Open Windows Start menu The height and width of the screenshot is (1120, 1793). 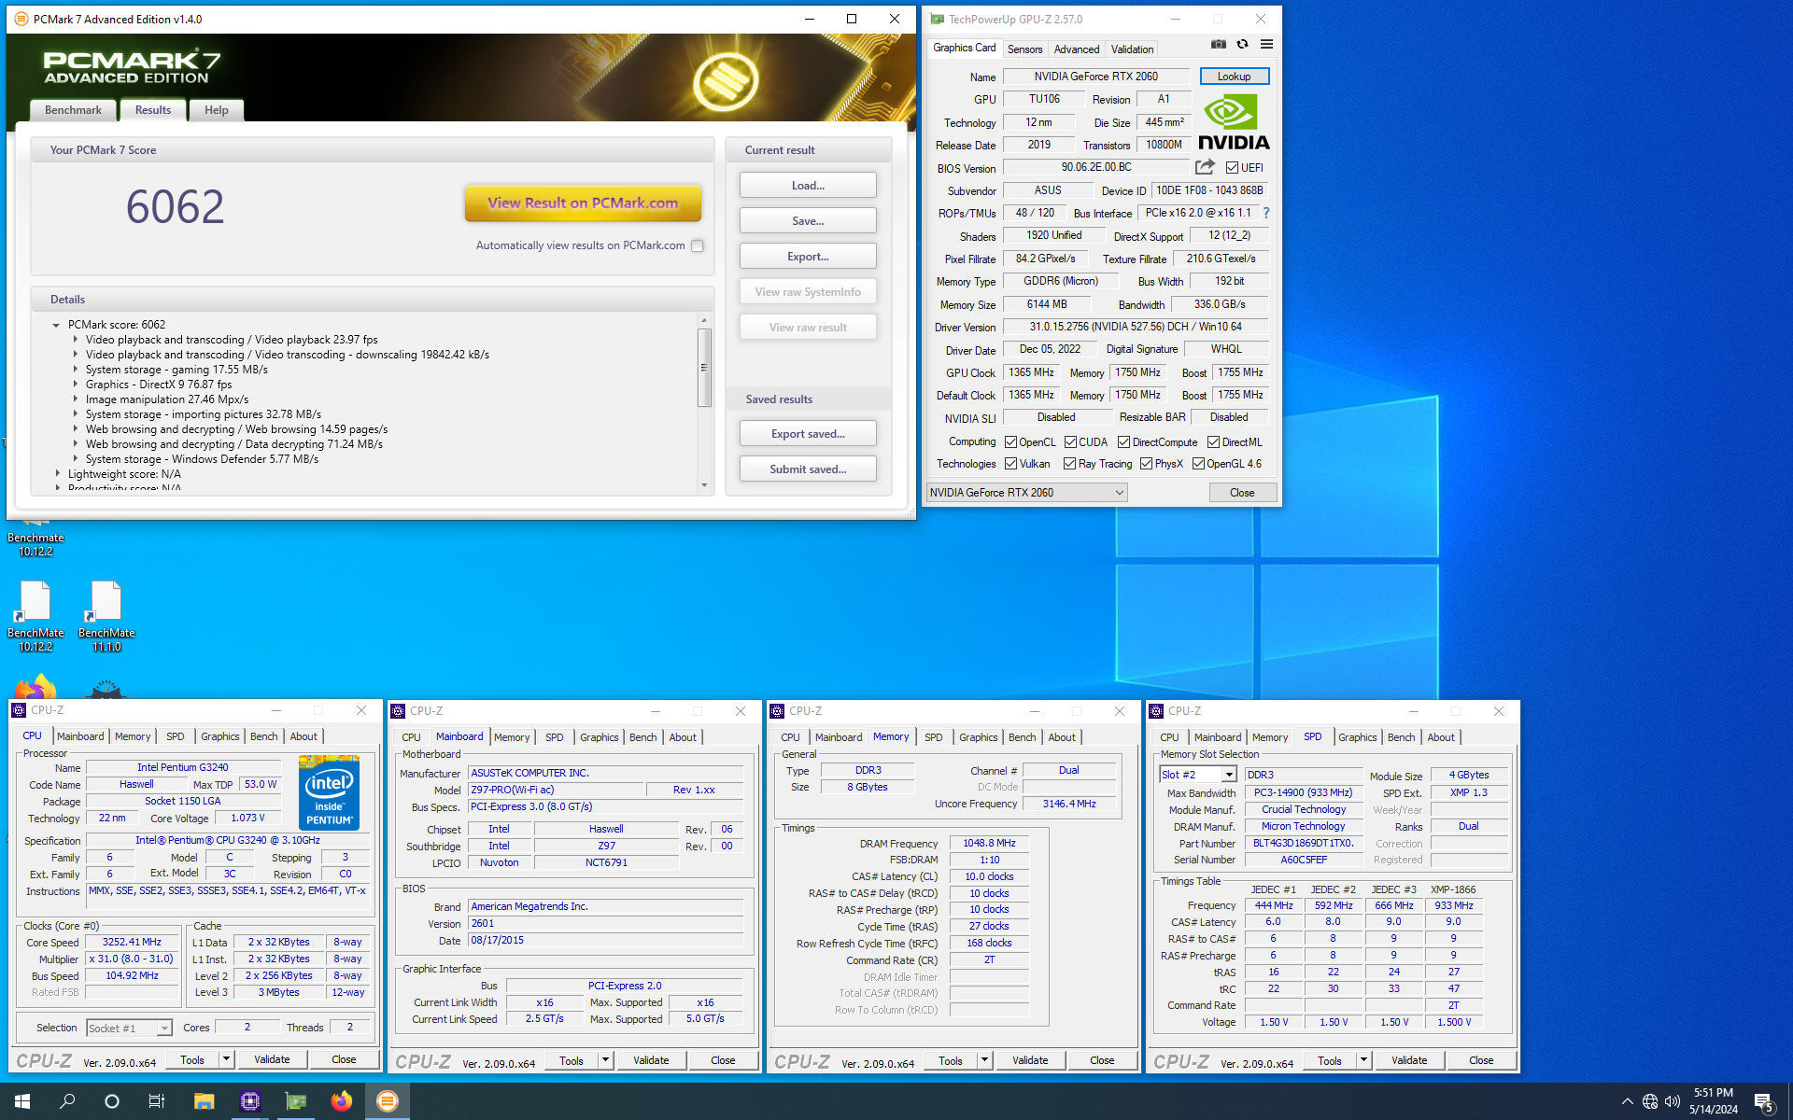click(x=22, y=1101)
